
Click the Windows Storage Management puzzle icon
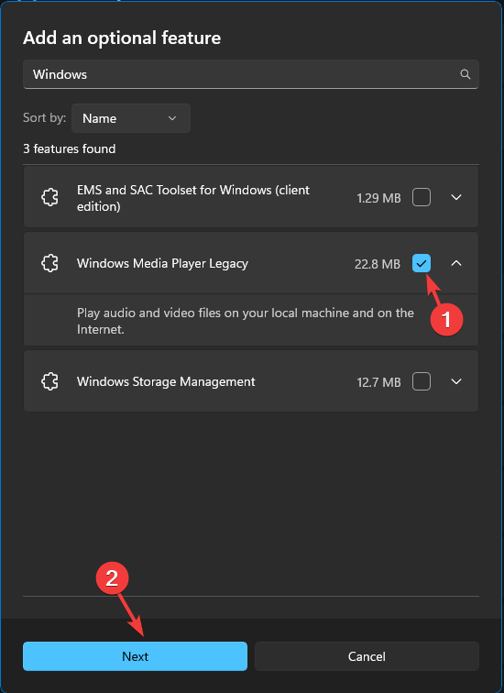[x=49, y=381]
